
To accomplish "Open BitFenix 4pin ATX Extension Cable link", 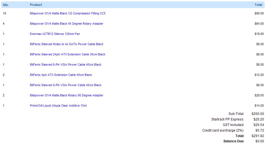I will [x=61, y=75].
